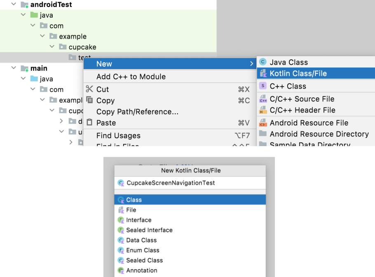Screen dimensions: 375x277
Task: Select Copy Path/Reference from context menu
Action: 137,112
